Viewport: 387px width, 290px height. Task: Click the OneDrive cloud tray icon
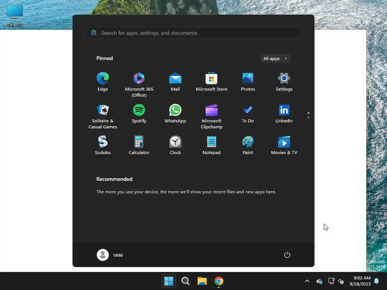[319, 281]
